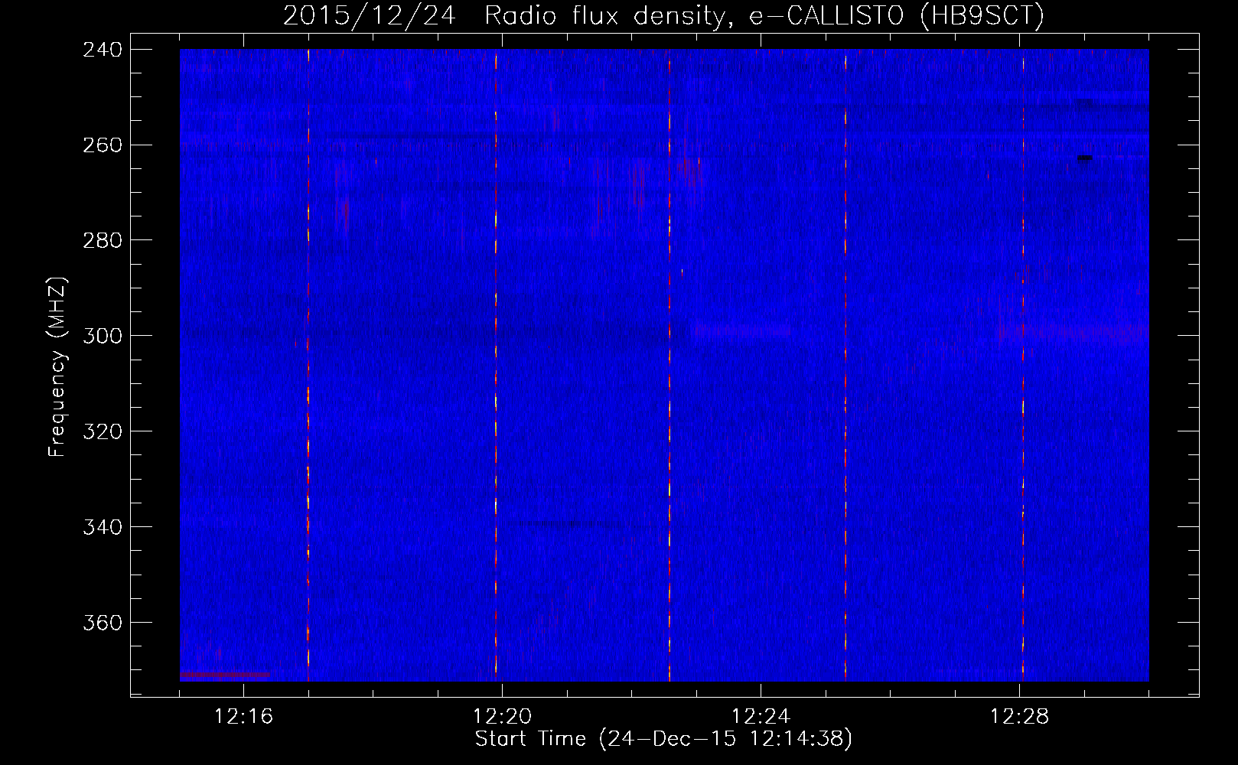The height and width of the screenshot is (765, 1238).
Task: Click the 12:24 time tick label
Action: (x=761, y=717)
